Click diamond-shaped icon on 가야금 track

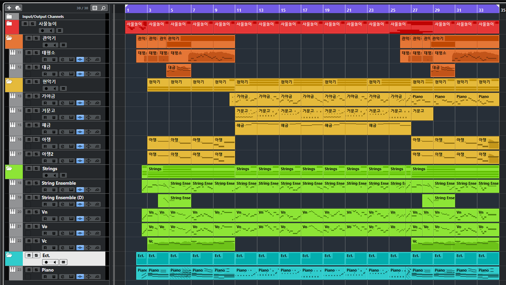coord(89,103)
